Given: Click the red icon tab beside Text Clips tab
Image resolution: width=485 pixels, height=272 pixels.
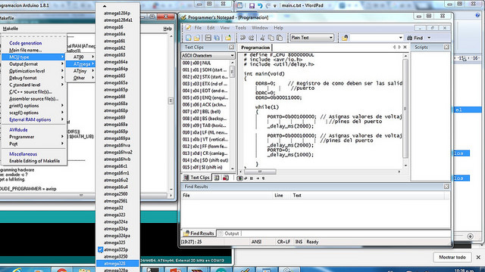Looking at the screenshot, I should tap(226, 178).
